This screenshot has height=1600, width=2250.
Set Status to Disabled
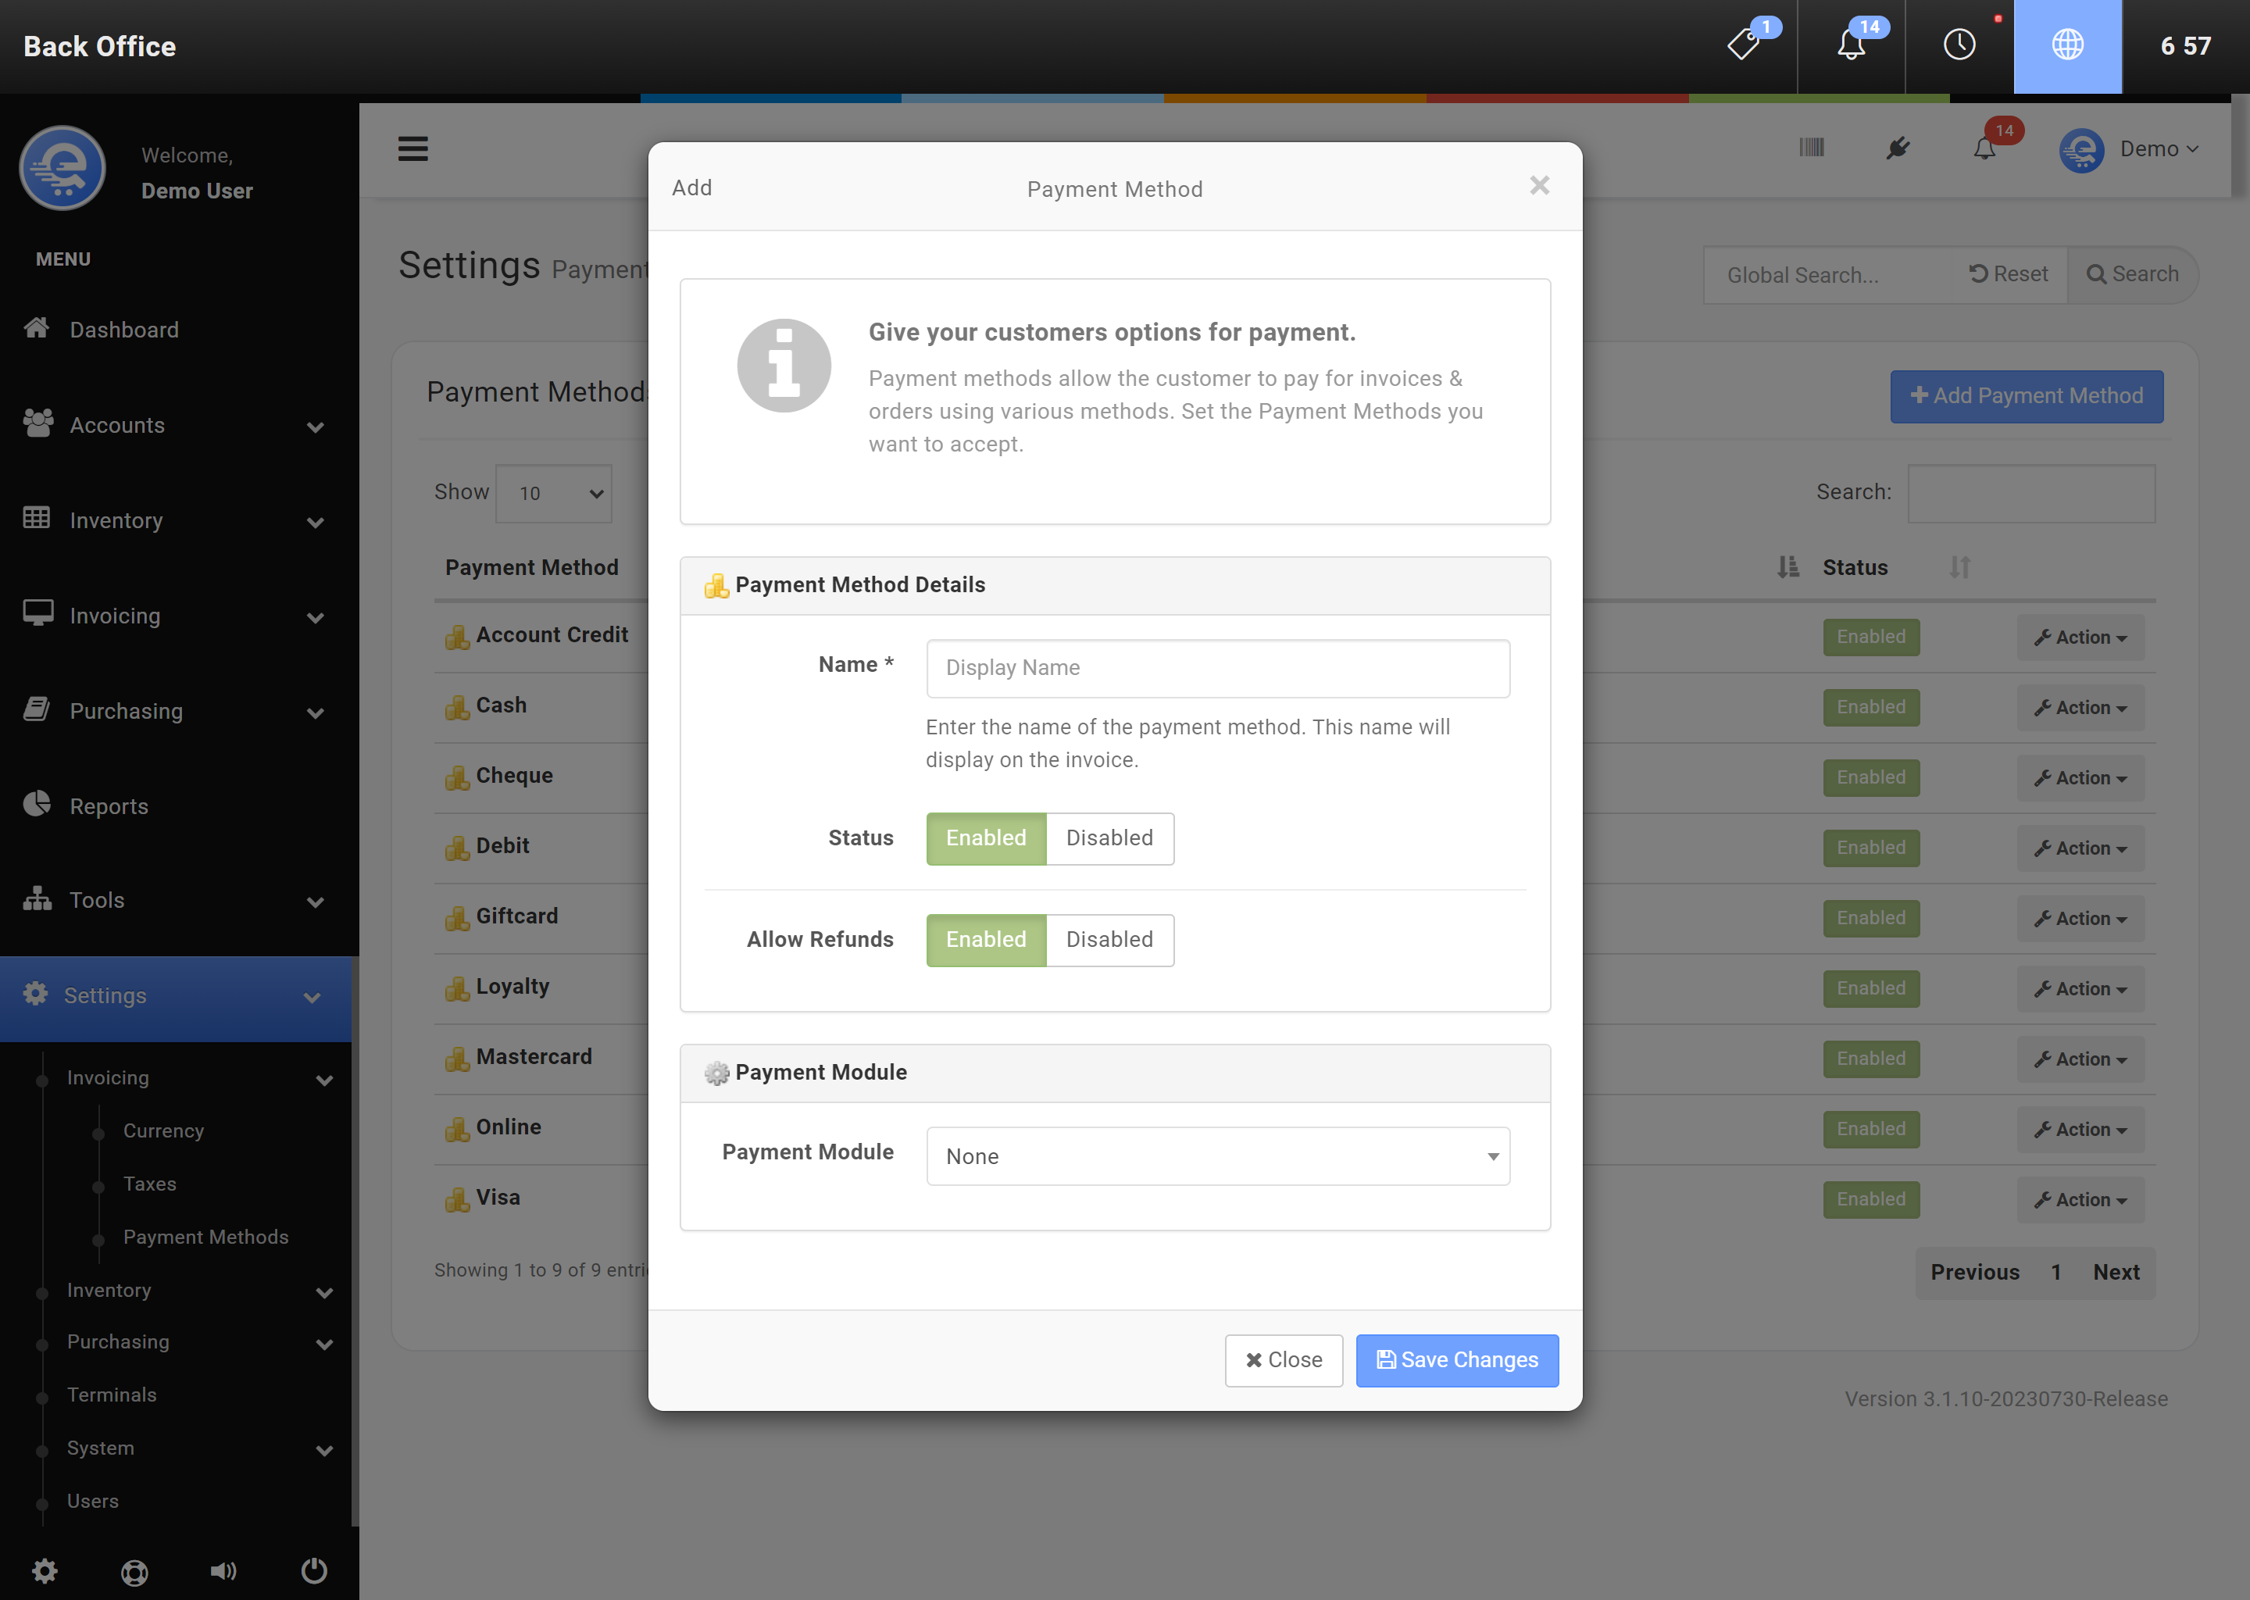[1109, 838]
